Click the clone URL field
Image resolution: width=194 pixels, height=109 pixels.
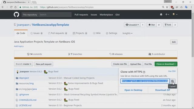(145, 81)
